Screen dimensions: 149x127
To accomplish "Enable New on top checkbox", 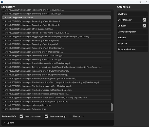I will [70, 116].
